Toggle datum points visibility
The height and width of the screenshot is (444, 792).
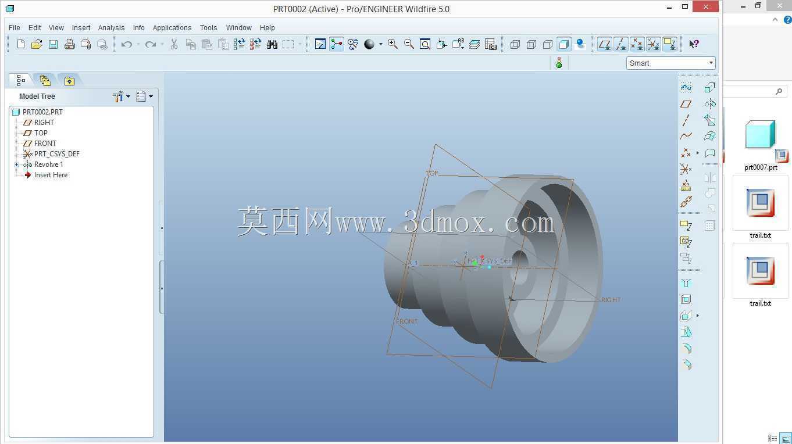[637, 44]
